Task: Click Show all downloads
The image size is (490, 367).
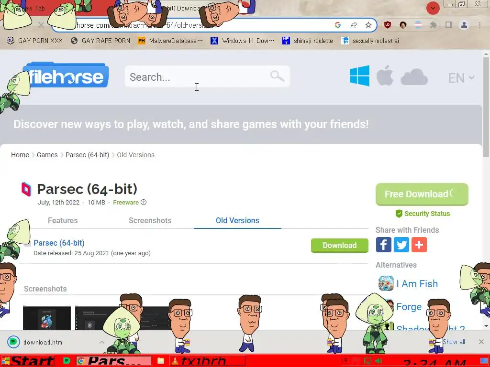Action: click(454, 342)
